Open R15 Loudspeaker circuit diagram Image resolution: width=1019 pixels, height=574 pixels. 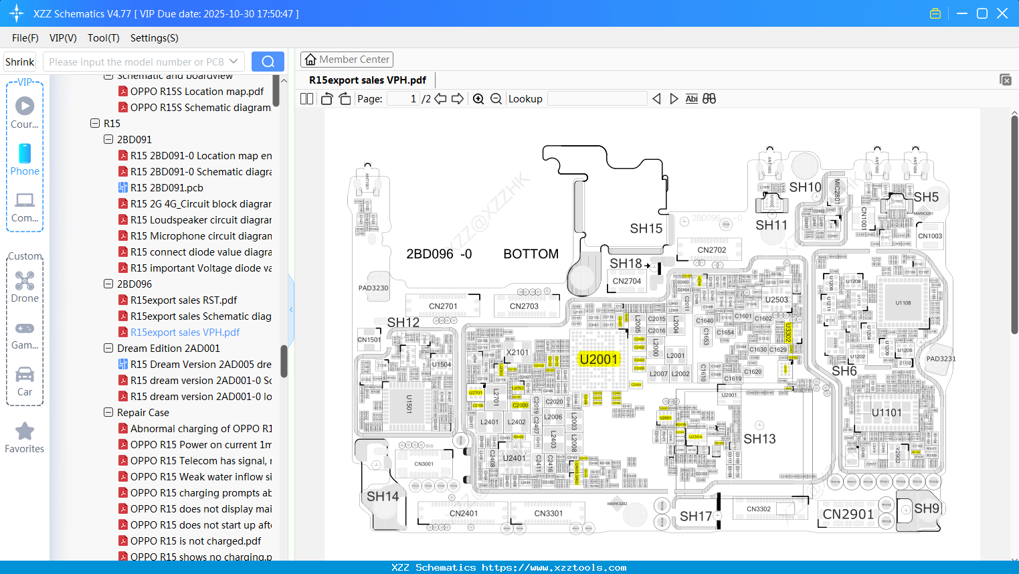pos(195,220)
